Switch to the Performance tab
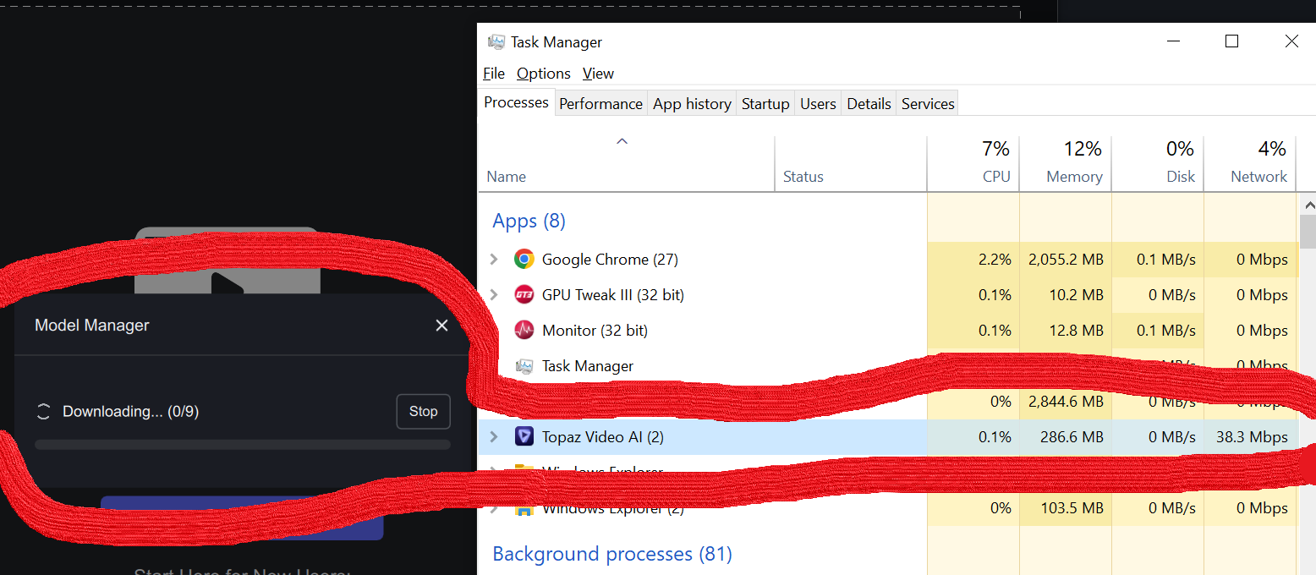Image resolution: width=1316 pixels, height=575 pixels. 600,104
